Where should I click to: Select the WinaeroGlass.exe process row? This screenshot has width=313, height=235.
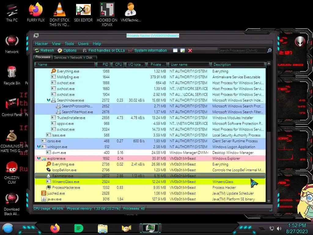click(x=150, y=182)
